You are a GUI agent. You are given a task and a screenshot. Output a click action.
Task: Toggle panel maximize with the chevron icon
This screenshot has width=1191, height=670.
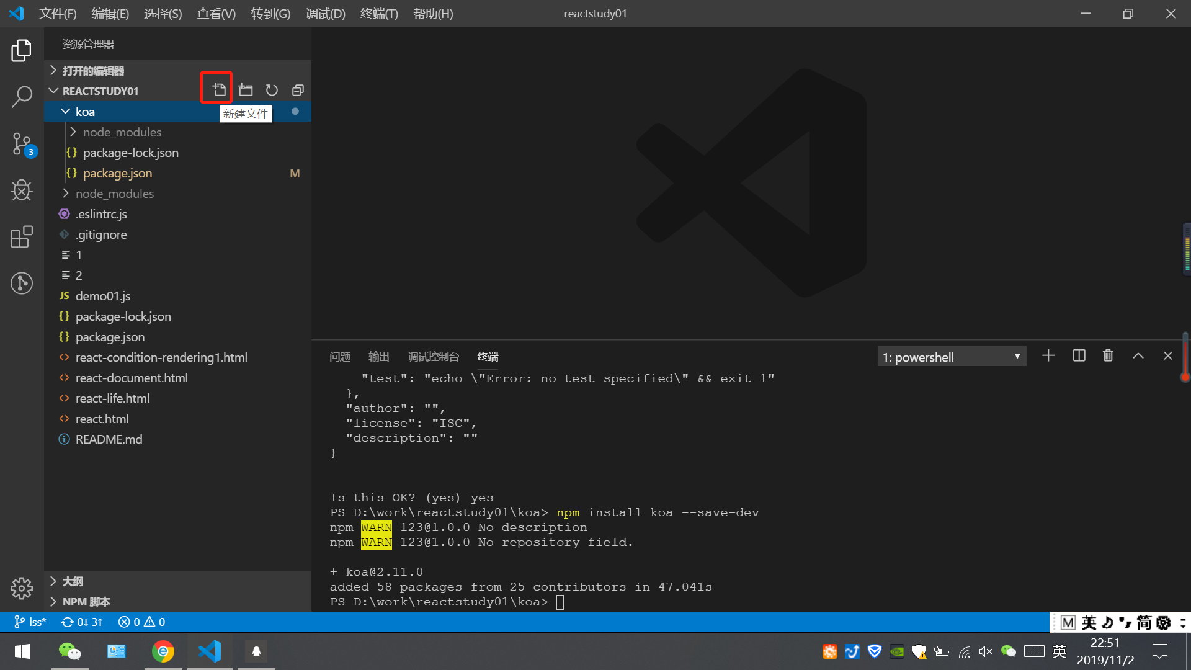tap(1138, 355)
